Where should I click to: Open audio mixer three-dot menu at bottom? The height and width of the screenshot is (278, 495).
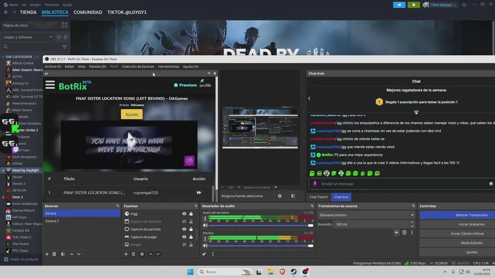click(x=213, y=254)
